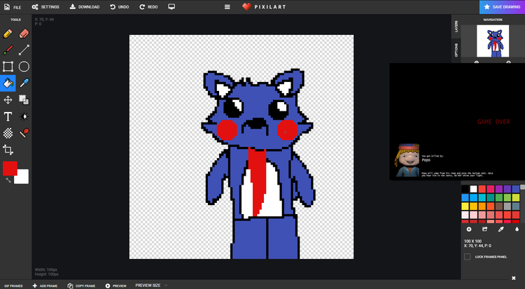Click the navigation preview thumbnail

[x=493, y=41]
